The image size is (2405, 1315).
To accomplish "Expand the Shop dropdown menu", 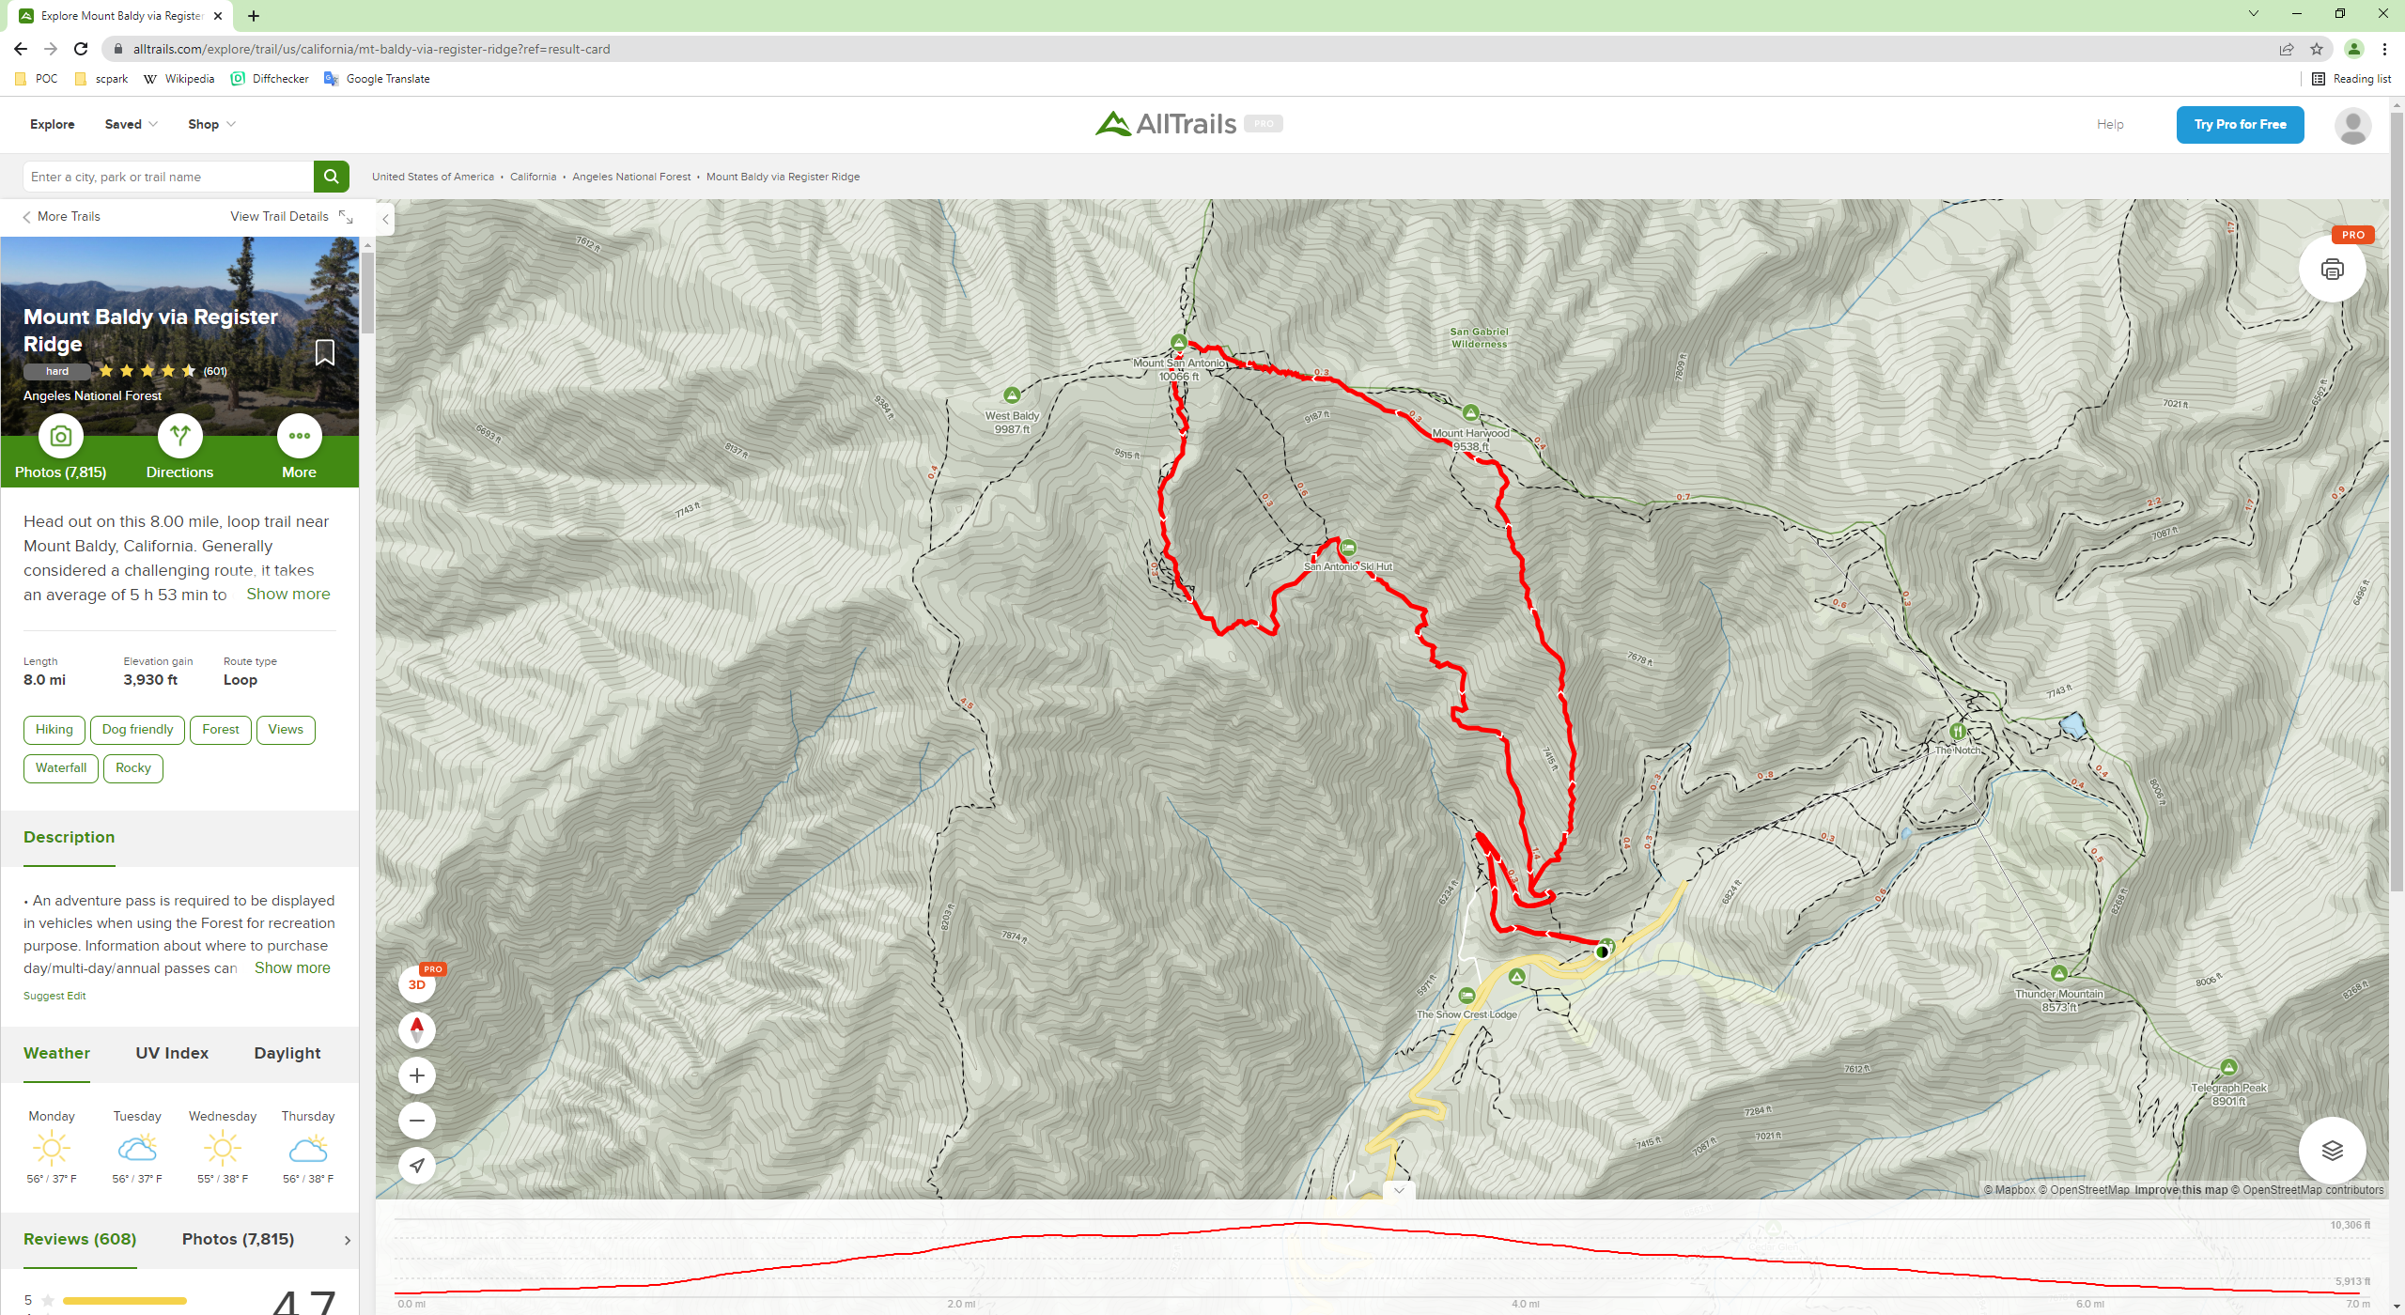I will tap(211, 124).
